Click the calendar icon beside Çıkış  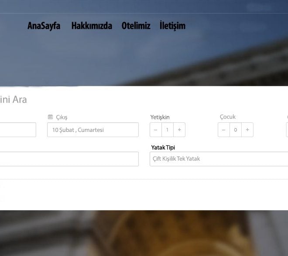click(x=50, y=117)
